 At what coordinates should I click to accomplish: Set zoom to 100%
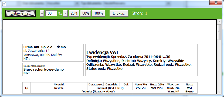pos(99,13)
